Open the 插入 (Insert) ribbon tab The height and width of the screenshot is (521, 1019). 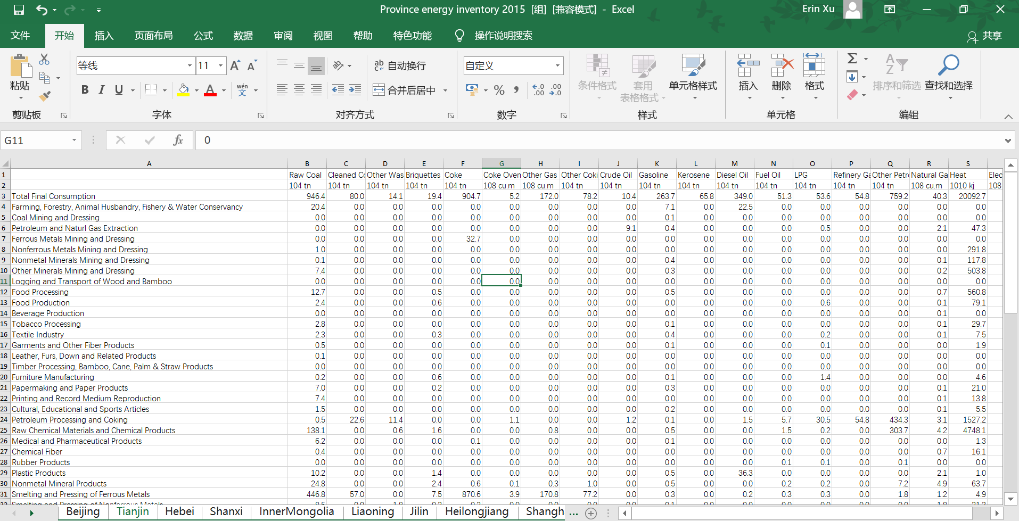tap(104, 36)
